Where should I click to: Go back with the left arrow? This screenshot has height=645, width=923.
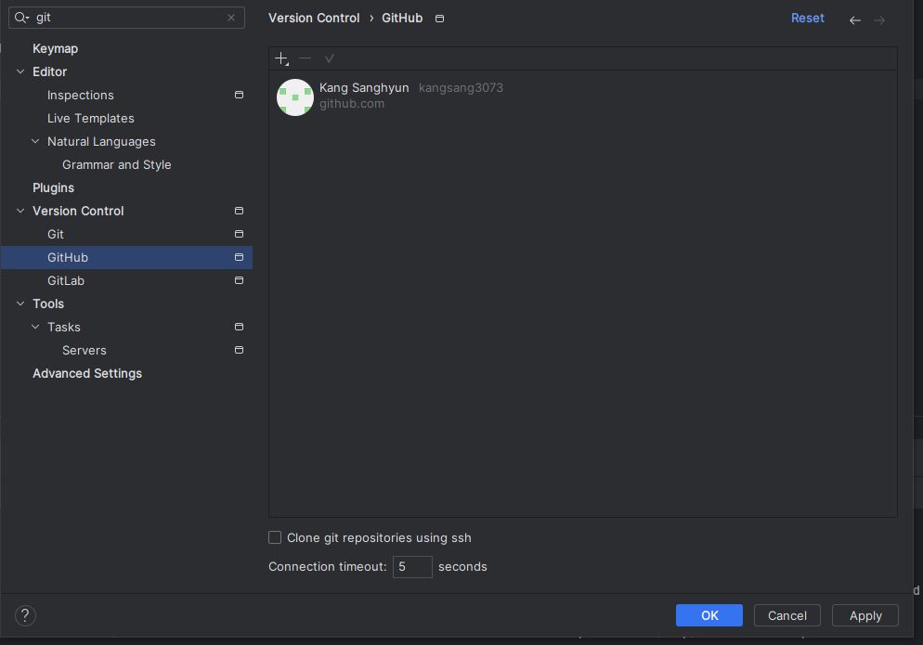854,20
